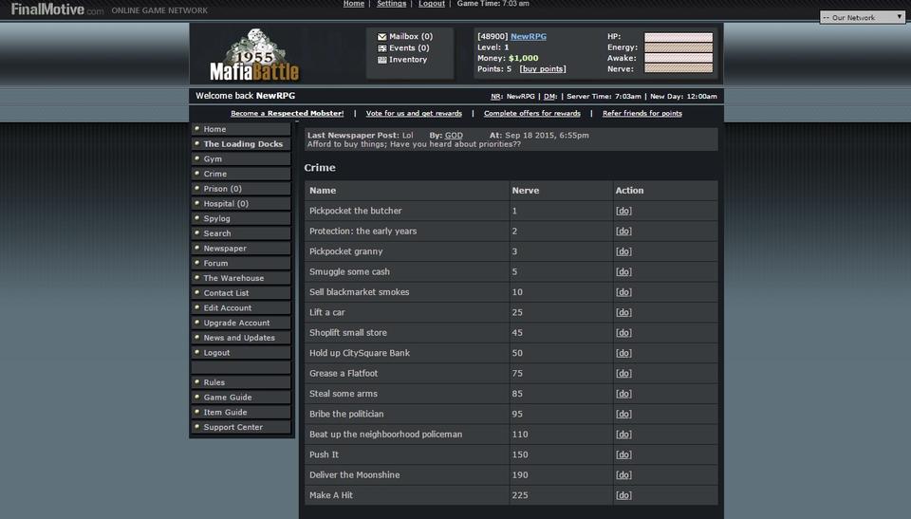Click the Events icon in header

click(381, 48)
